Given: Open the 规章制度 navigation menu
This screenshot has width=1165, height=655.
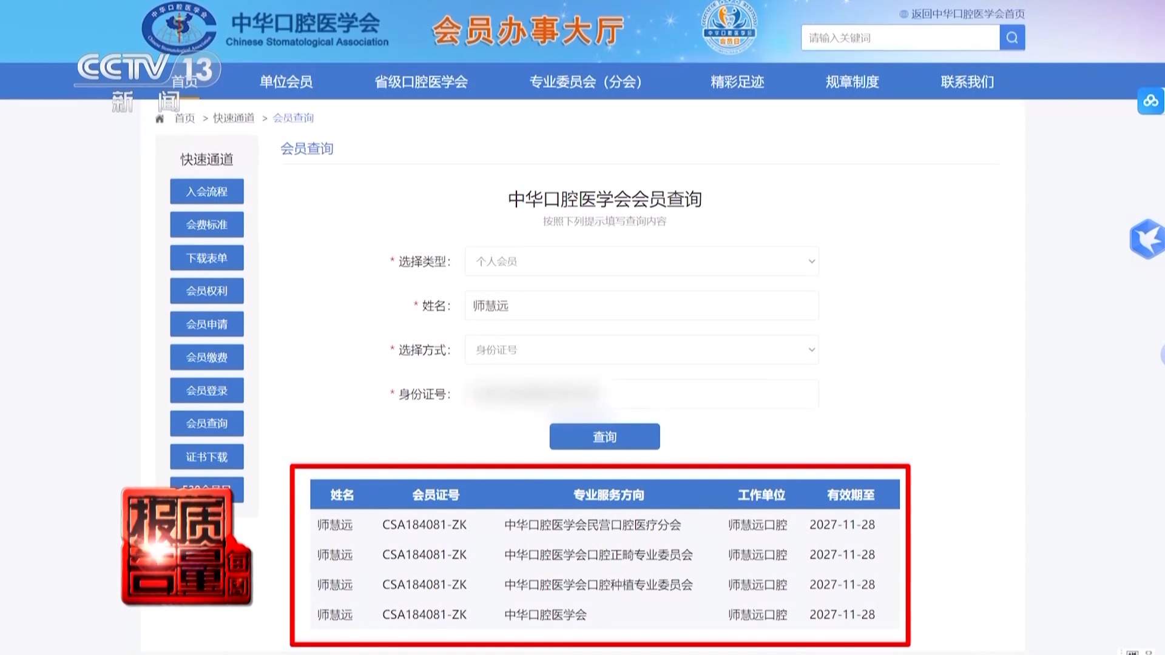Looking at the screenshot, I should point(853,81).
